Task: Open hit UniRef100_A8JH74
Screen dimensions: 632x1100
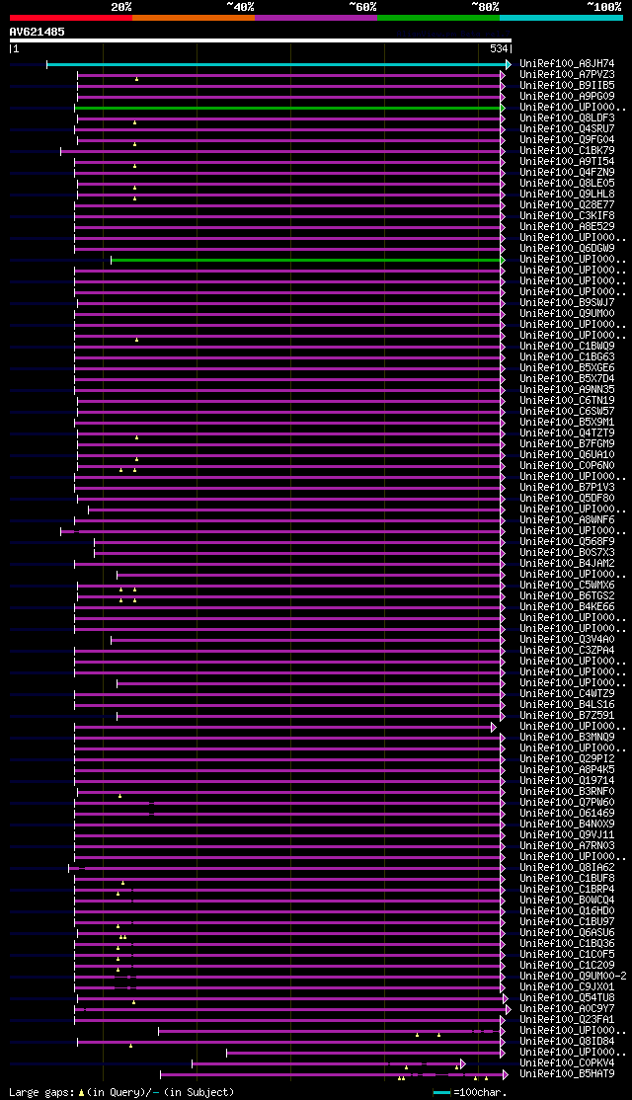Action: click(x=568, y=63)
